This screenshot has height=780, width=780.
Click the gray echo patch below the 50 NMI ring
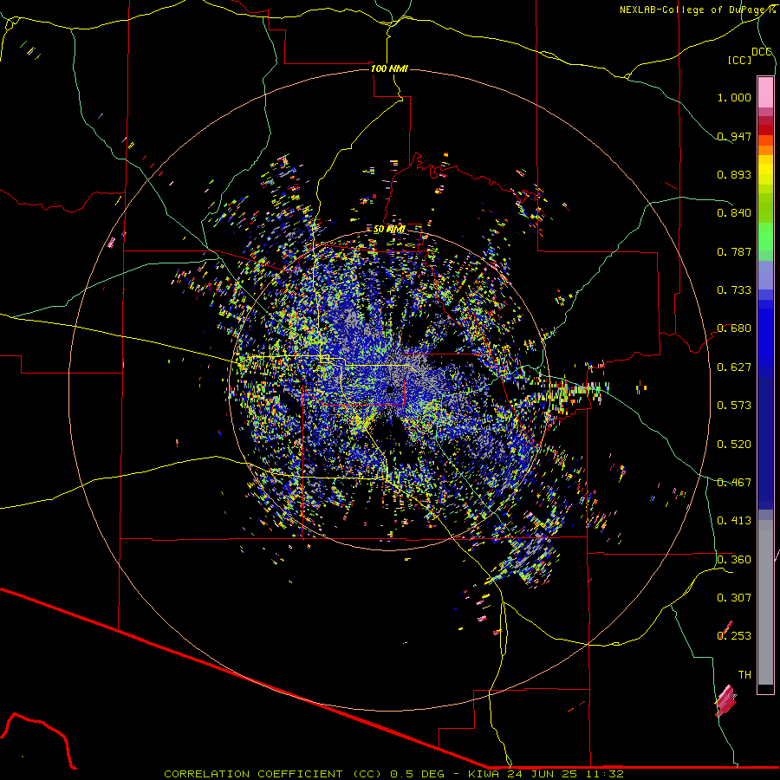(x=532, y=552)
